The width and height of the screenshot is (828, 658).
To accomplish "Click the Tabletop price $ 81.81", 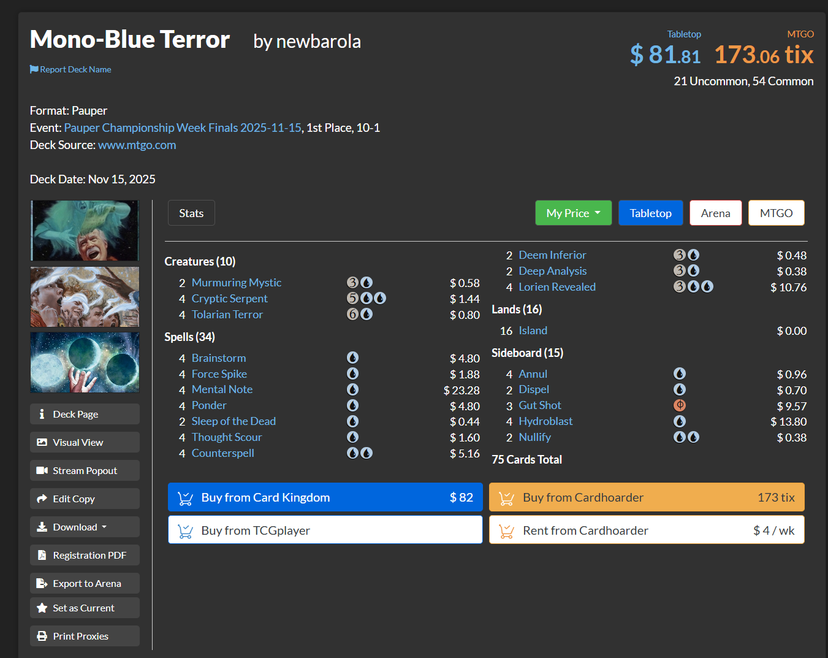I will [x=665, y=55].
